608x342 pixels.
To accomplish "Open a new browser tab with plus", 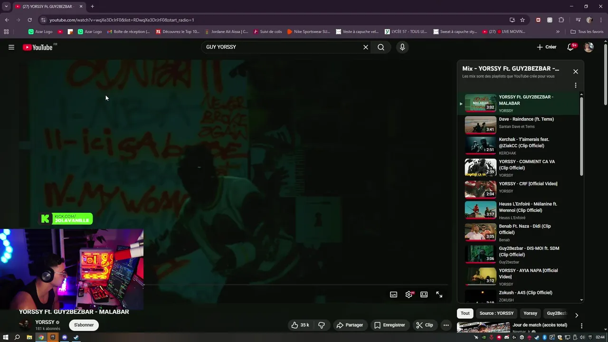I will click(92, 7).
